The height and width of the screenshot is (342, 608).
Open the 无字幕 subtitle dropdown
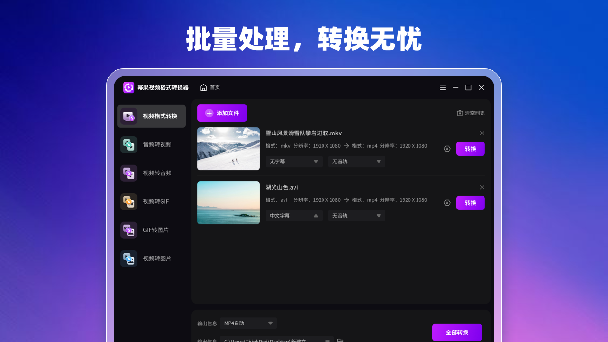pos(293,161)
